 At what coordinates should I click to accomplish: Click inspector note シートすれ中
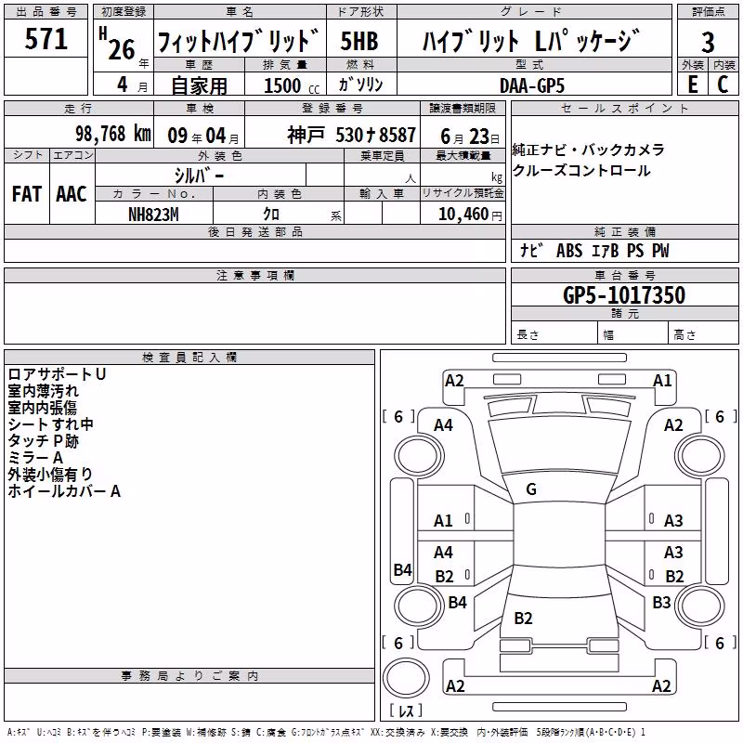tap(50, 424)
